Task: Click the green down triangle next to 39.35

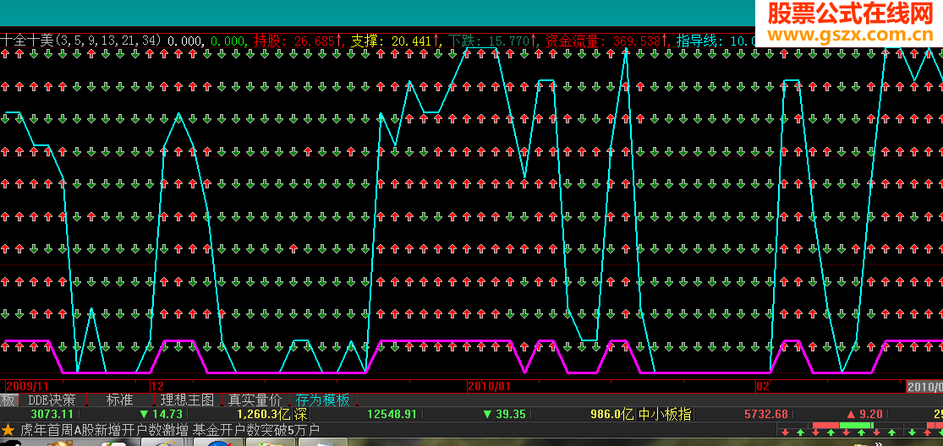Action: click(487, 414)
